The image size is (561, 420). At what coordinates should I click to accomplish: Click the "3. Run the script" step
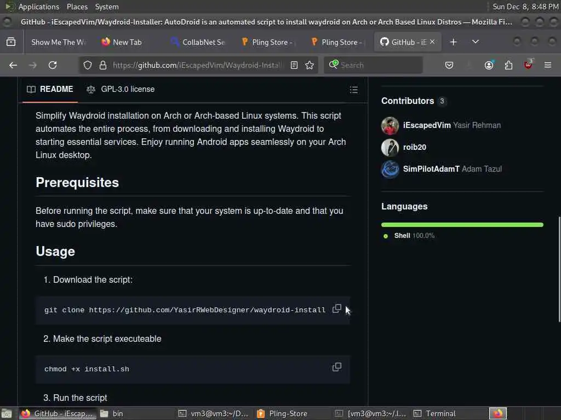click(x=75, y=398)
